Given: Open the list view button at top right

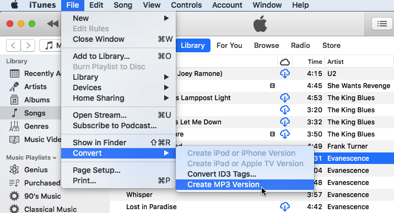Looking at the screenshot, I should (382, 24).
